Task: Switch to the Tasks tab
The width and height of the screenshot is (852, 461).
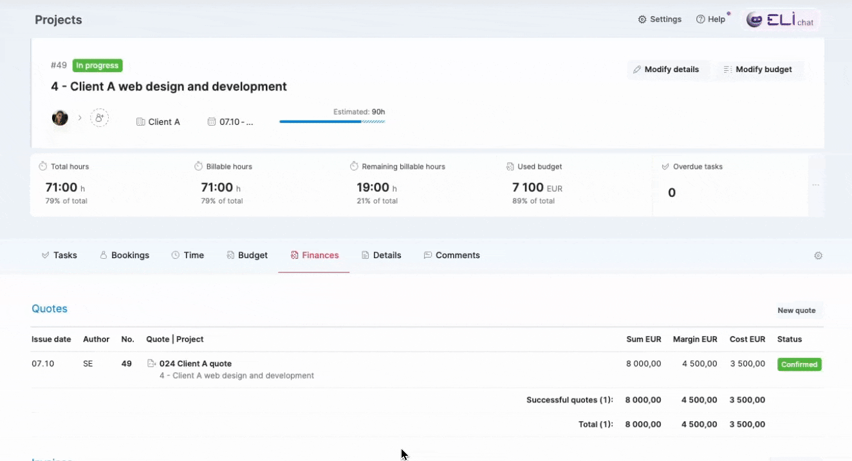Action: click(59, 256)
